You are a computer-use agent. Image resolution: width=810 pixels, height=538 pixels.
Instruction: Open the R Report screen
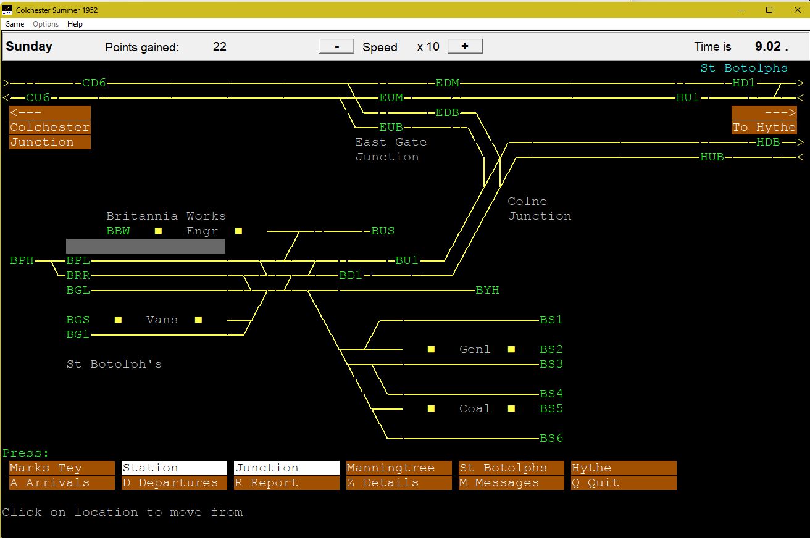286,483
